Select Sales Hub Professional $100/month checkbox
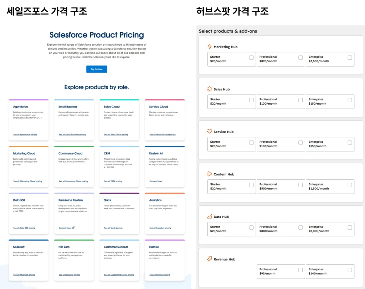Image resolution: width=365 pixels, height=289 pixels. point(300,100)
